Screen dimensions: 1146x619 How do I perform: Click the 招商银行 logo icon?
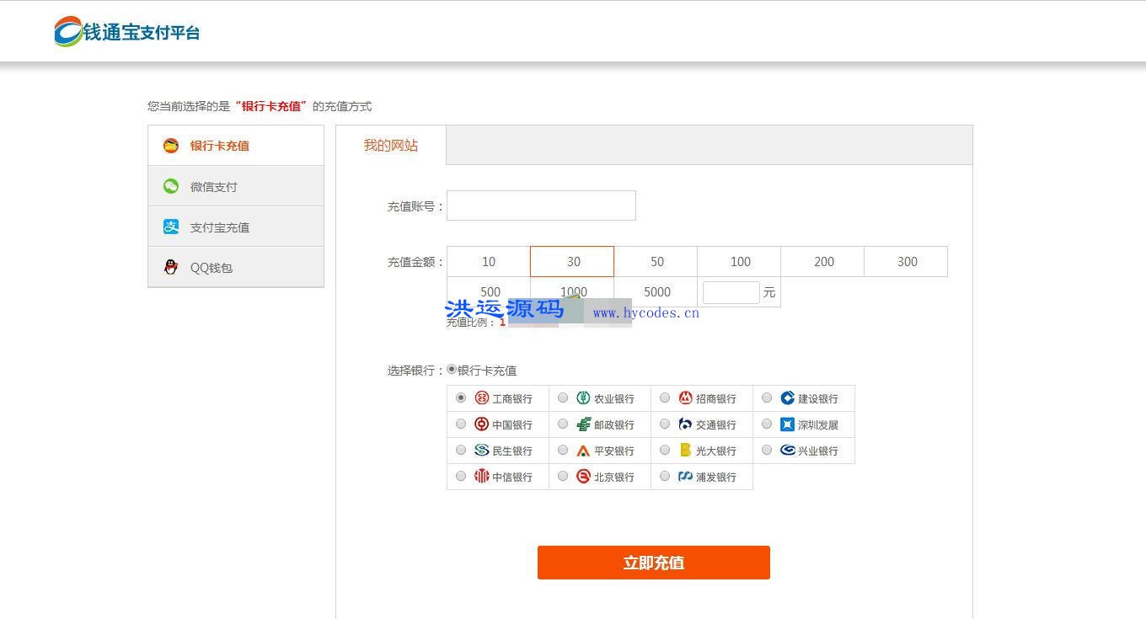point(685,398)
